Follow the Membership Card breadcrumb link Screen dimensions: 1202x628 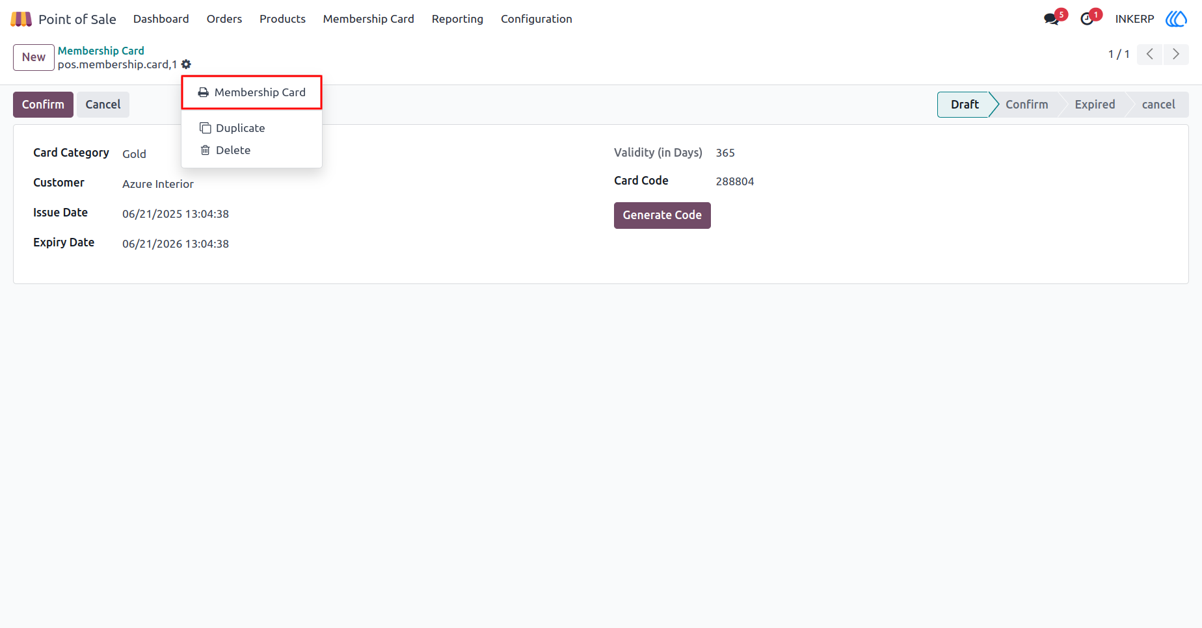coord(101,51)
